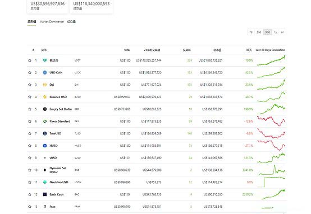The image size is (311, 214).
Task: Click the Tether circulation sparkline chart
Action: click(x=271, y=61)
